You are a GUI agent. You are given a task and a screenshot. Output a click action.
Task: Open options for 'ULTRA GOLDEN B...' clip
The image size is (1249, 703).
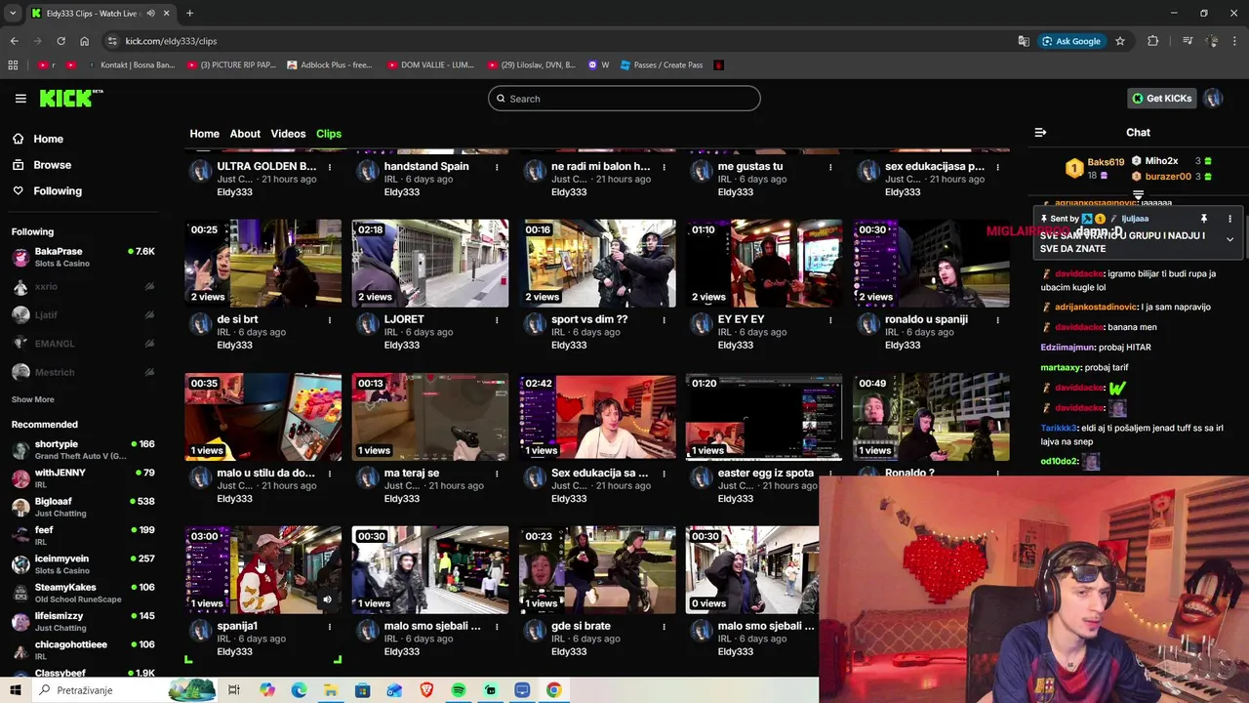point(330,167)
